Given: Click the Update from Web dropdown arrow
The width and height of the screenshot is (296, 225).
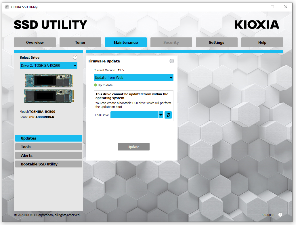Looking at the screenshot, I should tap(171, 77).
